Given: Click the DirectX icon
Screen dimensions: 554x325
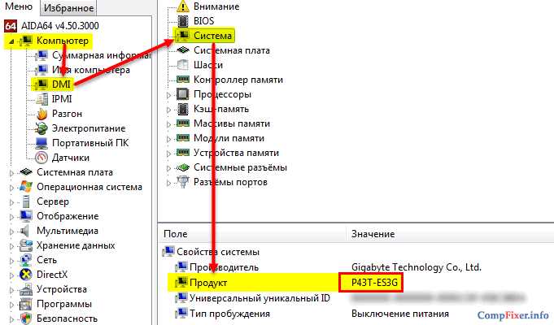Looking at the screenshot, I should point(26,275).
